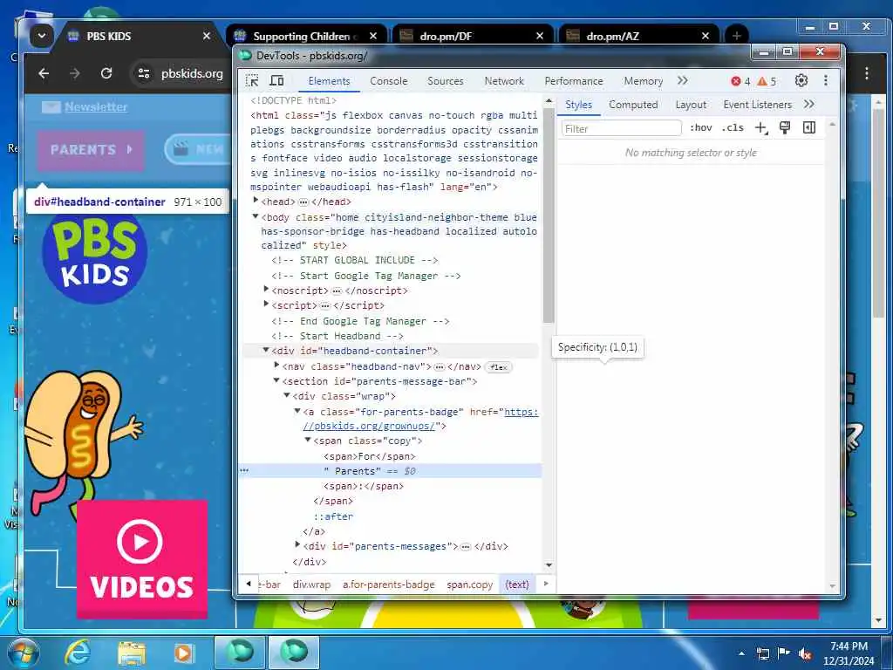Screen dimensions: 893x670
Task: Switch to the Sources panel tab
Action: click(x=446, y=81)
